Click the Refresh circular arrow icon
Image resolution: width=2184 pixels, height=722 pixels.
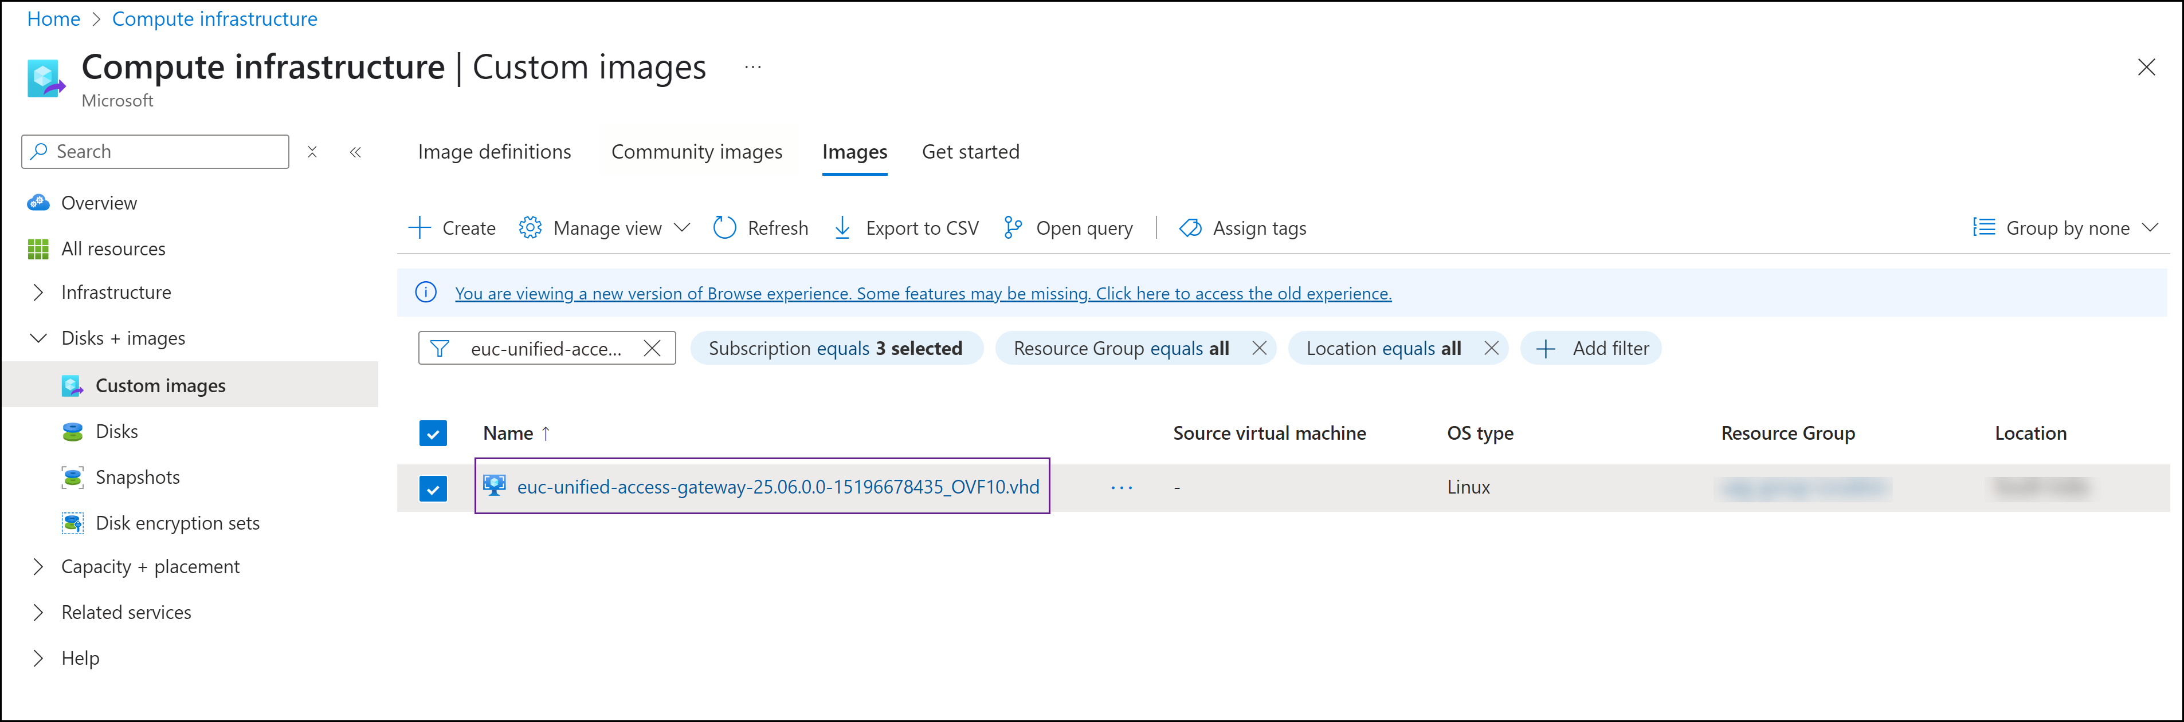pyautogui.click(x=725, y=228)
